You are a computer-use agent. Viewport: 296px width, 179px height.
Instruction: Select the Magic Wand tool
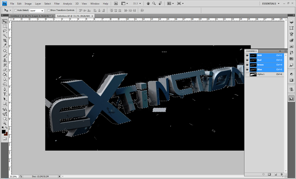point(5,36)
